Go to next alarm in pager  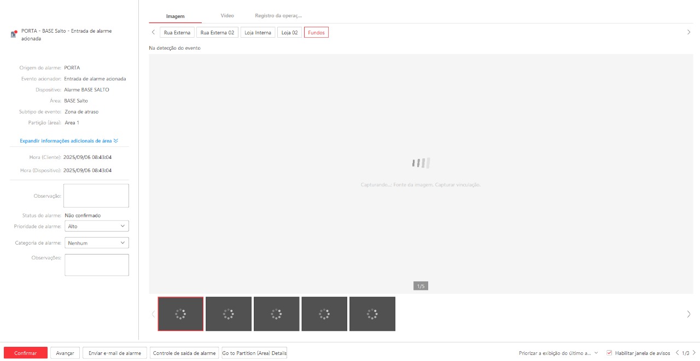tap(694, 353)
